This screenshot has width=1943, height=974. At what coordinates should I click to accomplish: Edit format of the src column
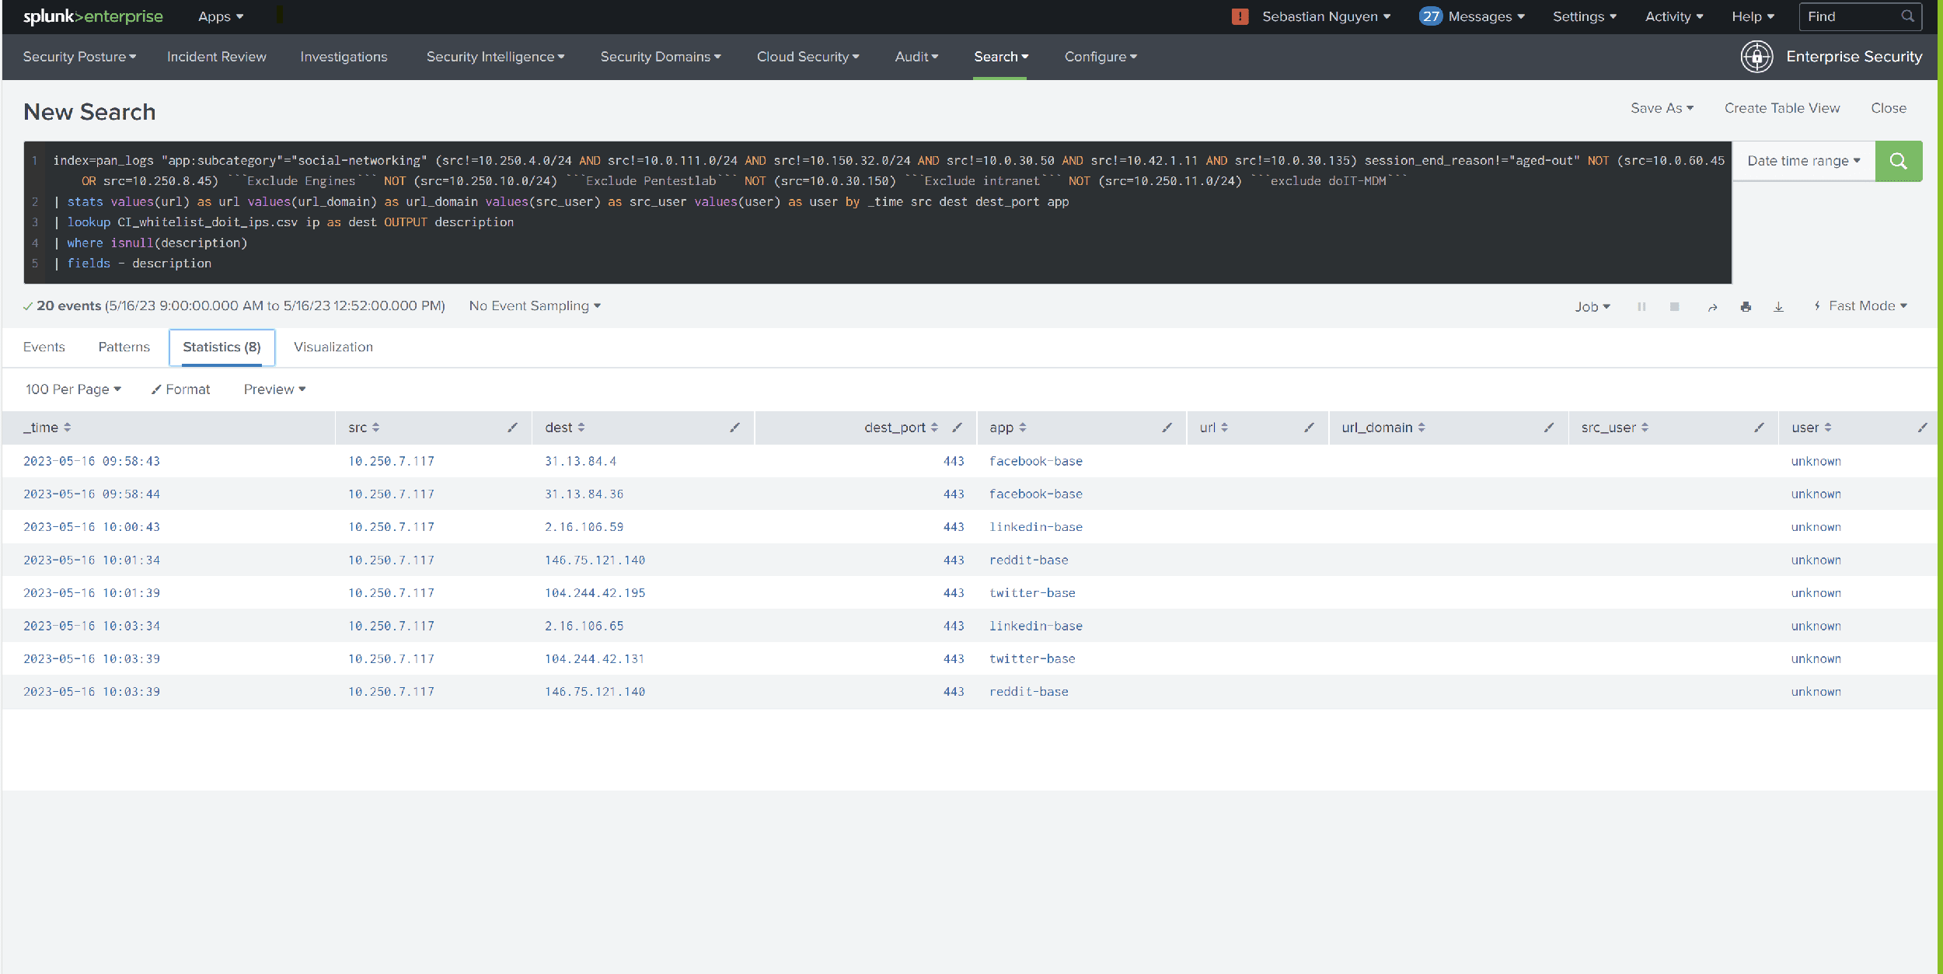coord(512,428)
